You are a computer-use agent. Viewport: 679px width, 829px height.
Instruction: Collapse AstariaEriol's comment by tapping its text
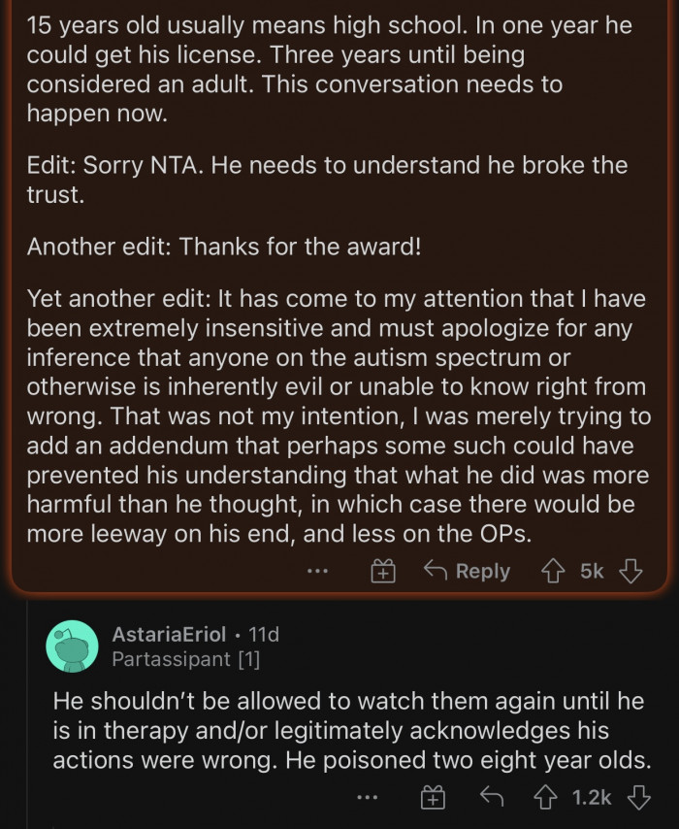339,731
